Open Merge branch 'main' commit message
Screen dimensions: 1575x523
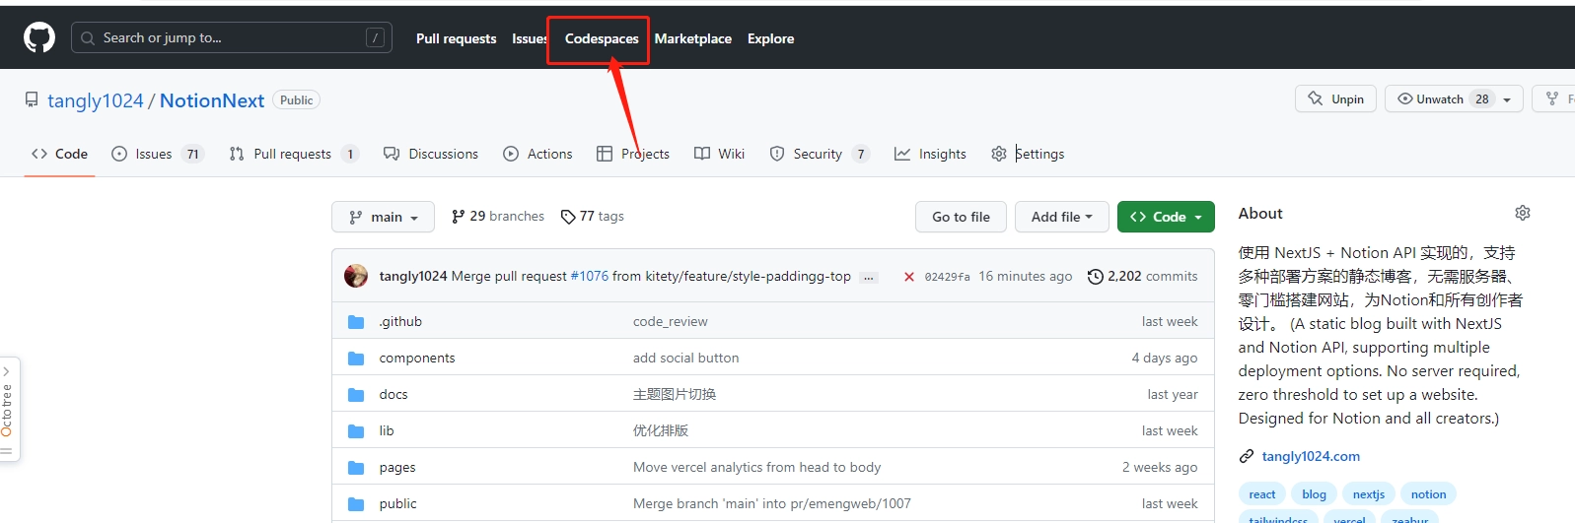pos(772,503)
